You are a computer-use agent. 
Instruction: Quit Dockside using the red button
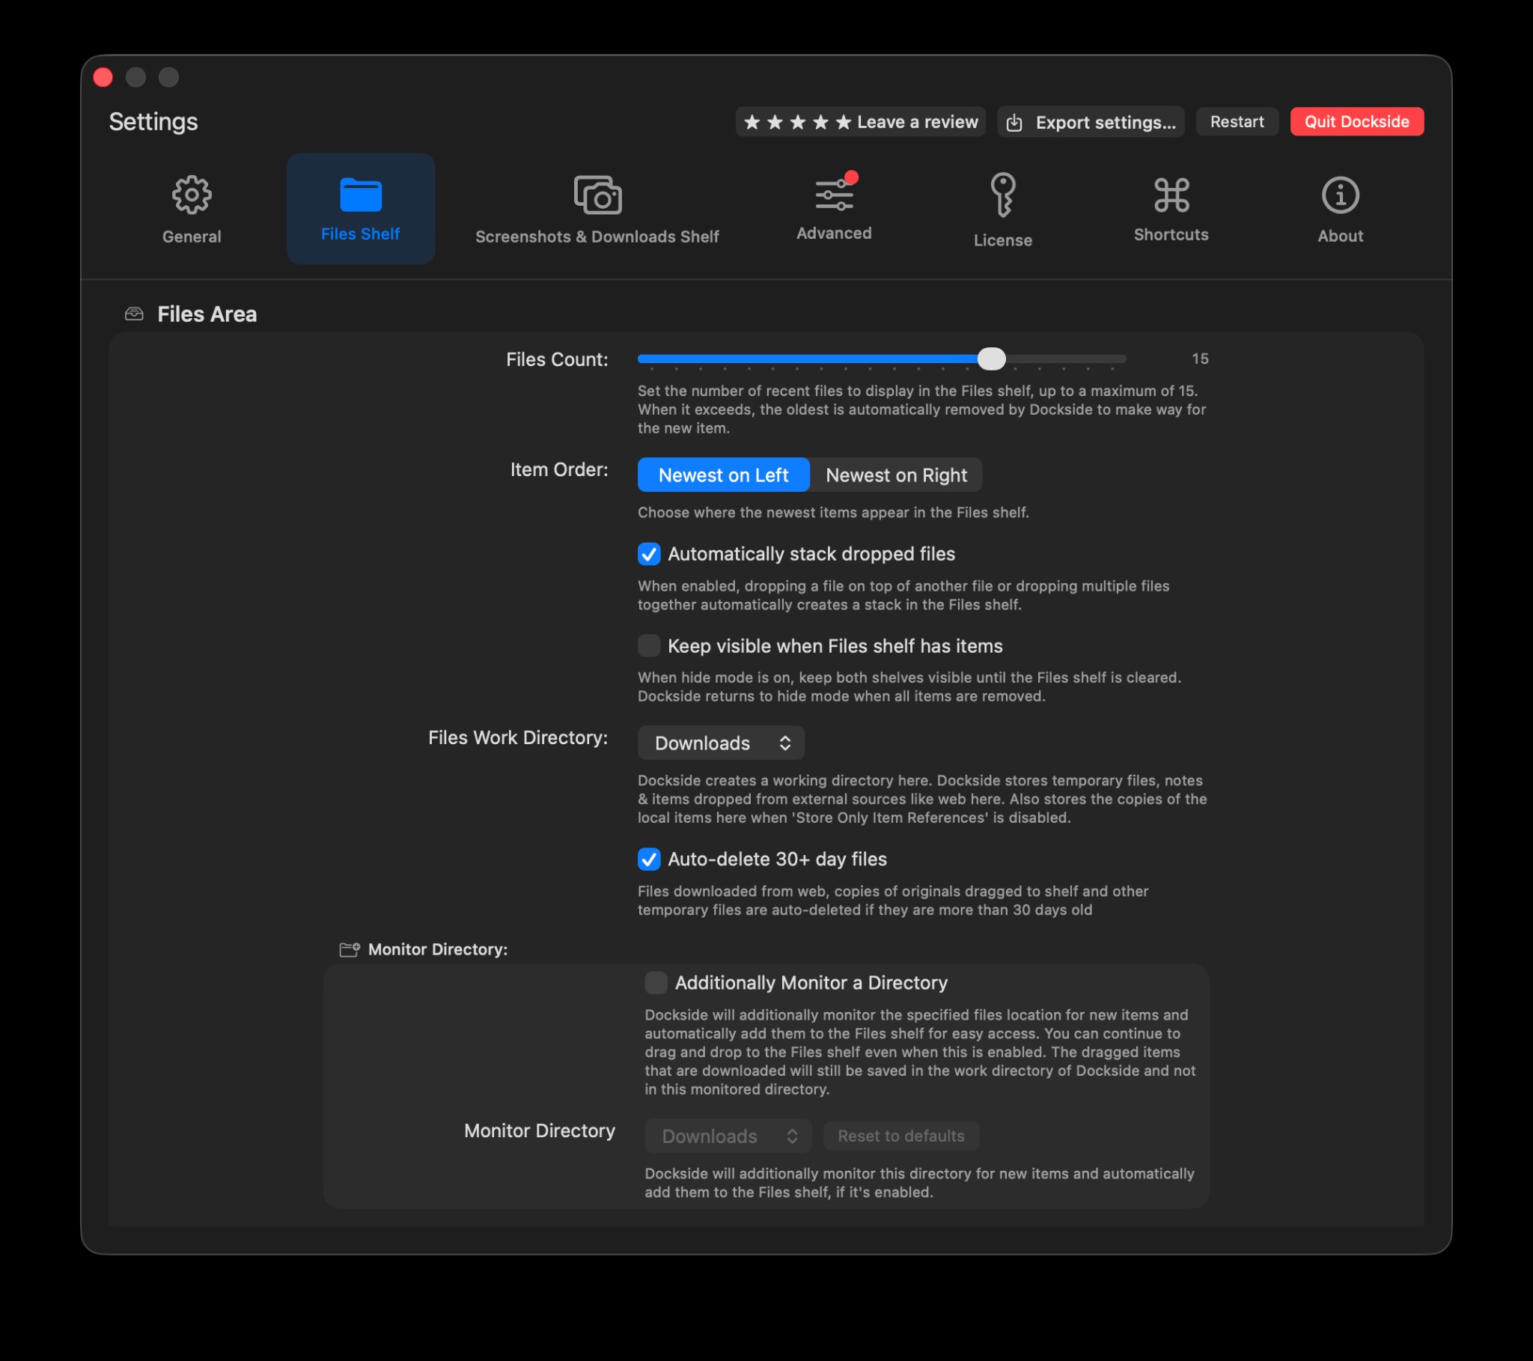pos(1357,121)
